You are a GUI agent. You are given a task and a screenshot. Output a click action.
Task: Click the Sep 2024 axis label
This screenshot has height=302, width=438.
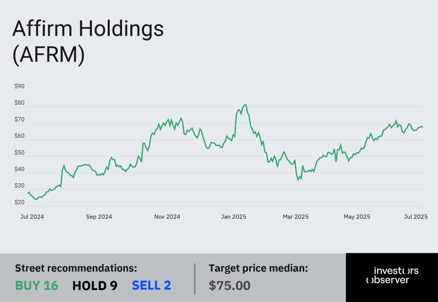(x=99, y=217)
